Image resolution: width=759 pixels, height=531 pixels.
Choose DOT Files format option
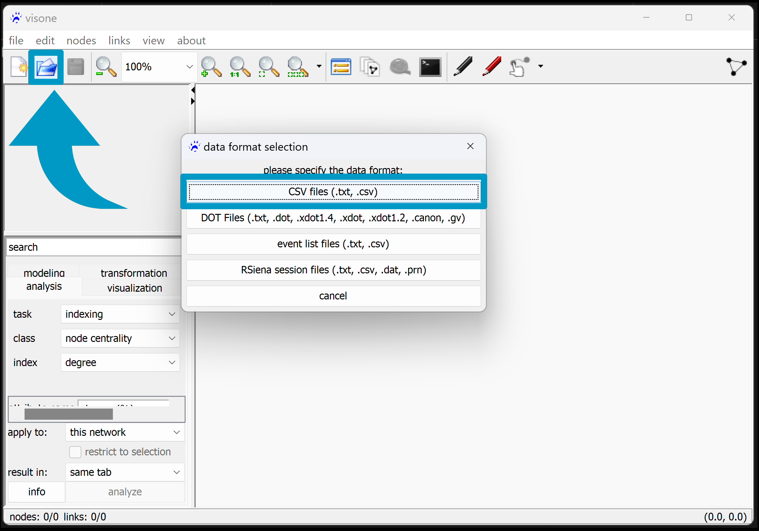[333, 218]
